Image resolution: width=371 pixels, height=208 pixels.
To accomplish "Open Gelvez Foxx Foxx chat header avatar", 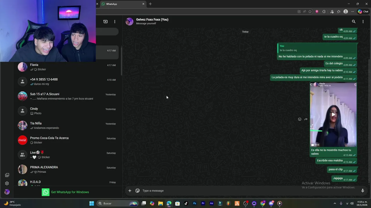I will (130, 22).
